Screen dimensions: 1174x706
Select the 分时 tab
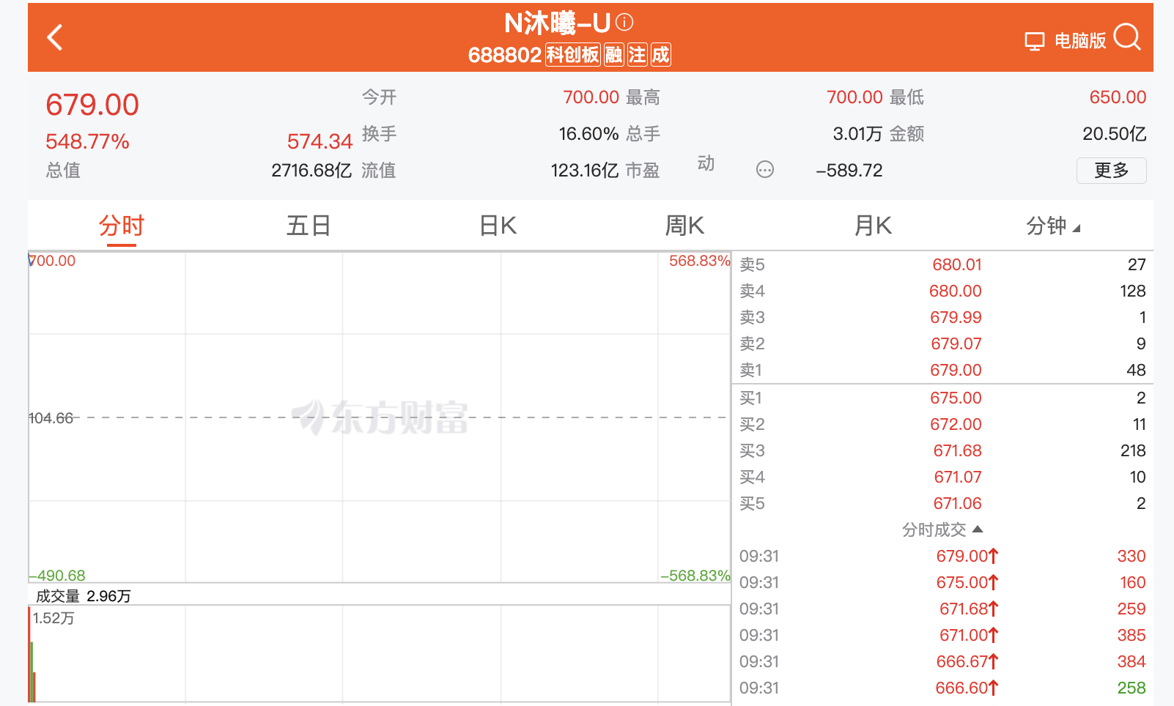(122, 226)
